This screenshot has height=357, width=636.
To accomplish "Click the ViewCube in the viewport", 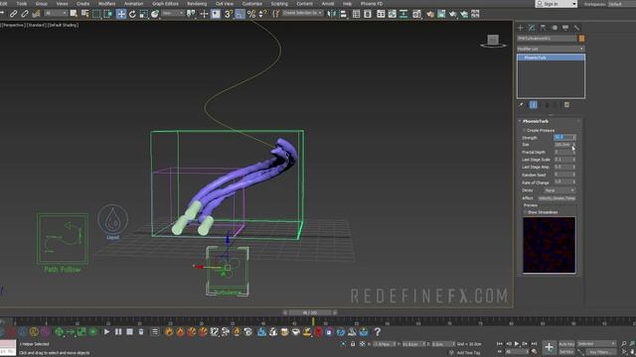I will (x=493, y=41).
